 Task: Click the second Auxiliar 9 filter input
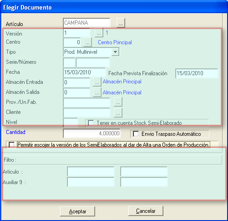tap(144, 182)
